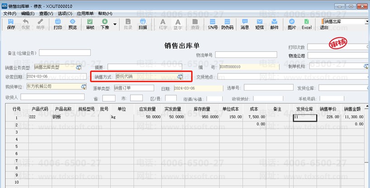This screenshot has height=188, width=370.
Task: Select the 发货仓库 cell in row 1
Action: (x=305, y=118)
